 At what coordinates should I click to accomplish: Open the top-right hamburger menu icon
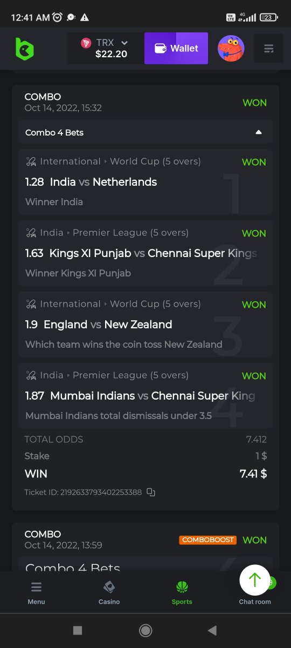click(x=269, y=49)
